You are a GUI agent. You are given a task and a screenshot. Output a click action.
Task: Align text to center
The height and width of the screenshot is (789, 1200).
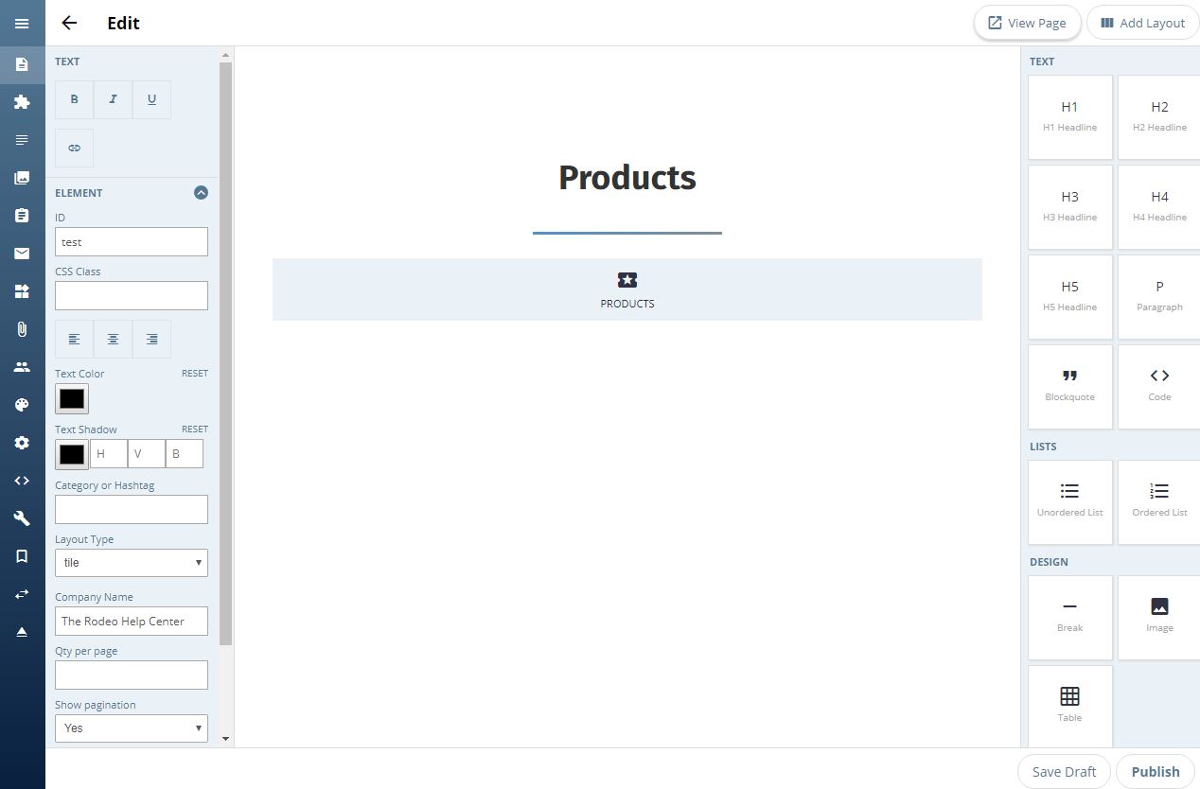point(113,339)
